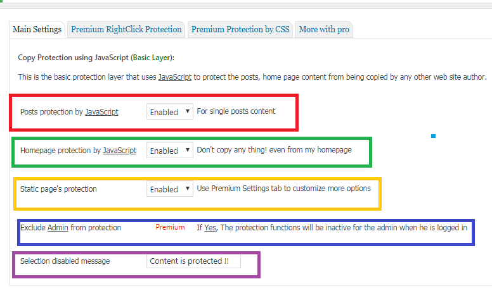This screenshot has height=298, width=492.
Task: Click the red Premium label
Action: coord(170,227)
